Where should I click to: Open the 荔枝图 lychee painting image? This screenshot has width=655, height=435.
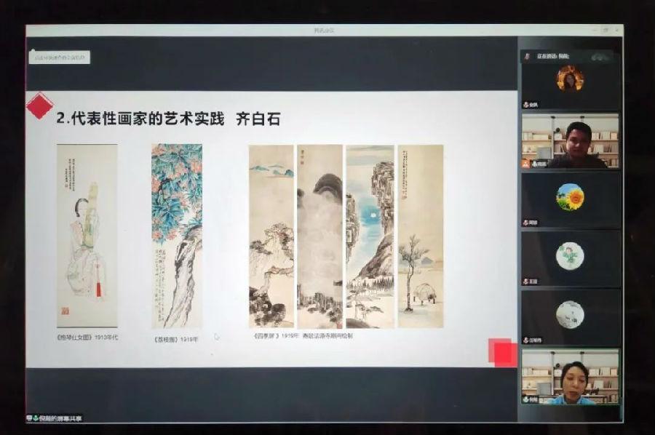pos(177,234)
